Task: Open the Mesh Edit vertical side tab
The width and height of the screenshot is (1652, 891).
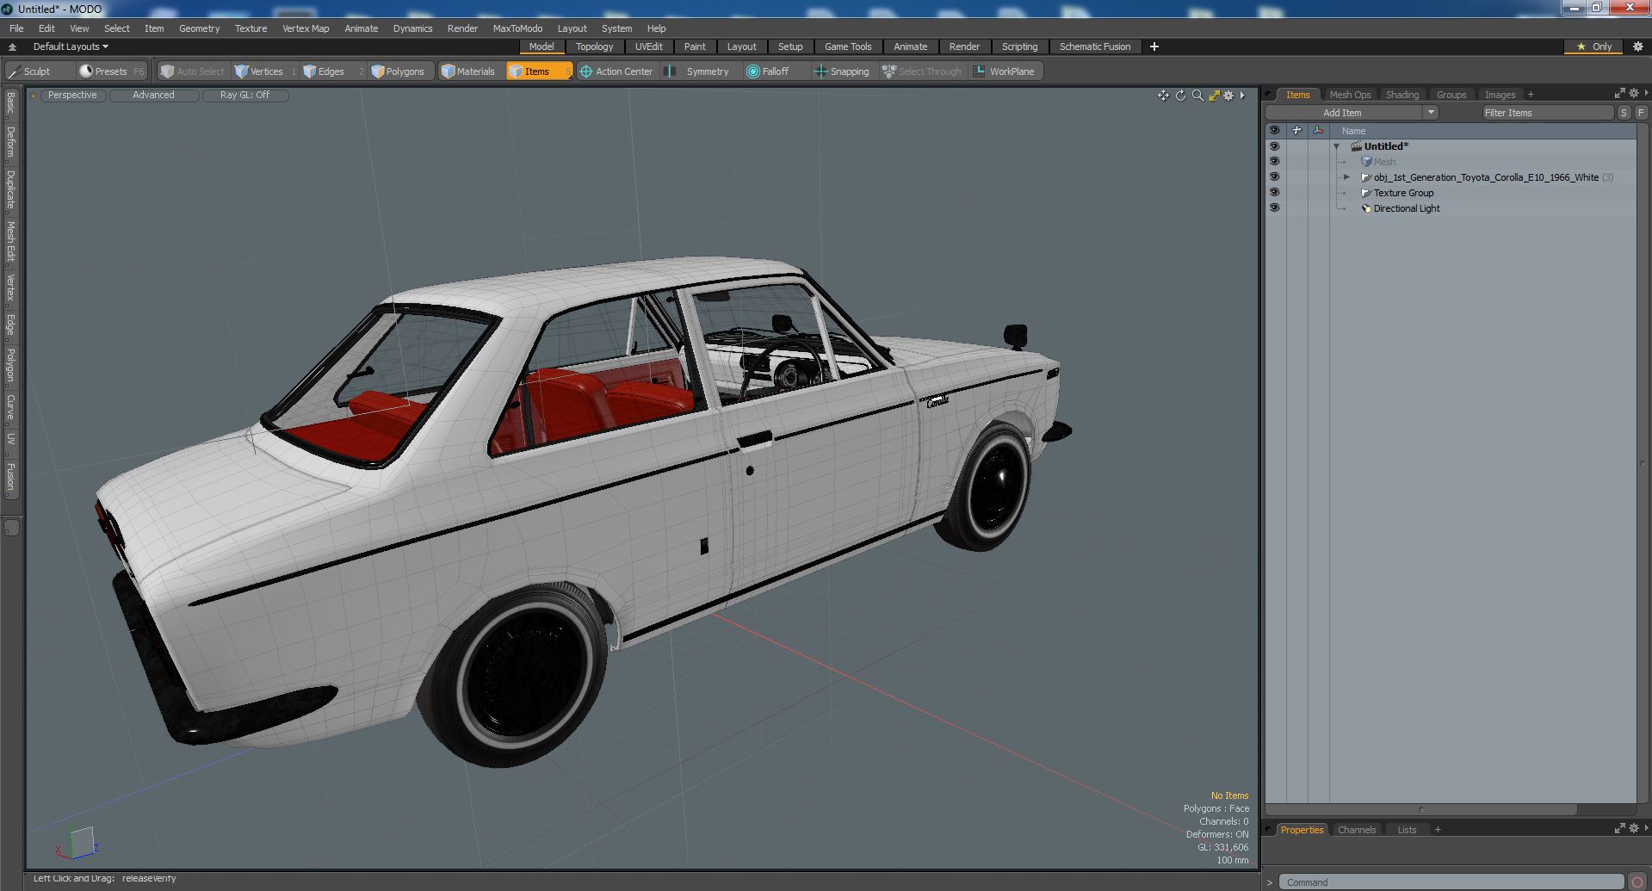Action: pos(11,241)
